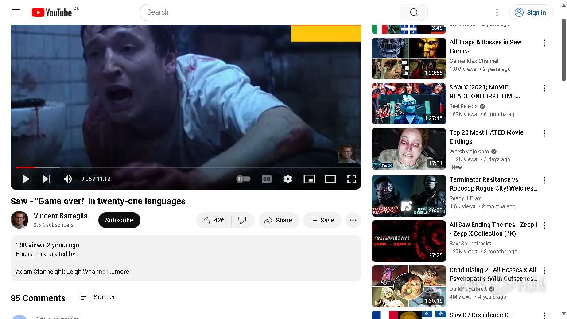Open Dead Rising 2 All Bosses thumbnail

(409, 286)
